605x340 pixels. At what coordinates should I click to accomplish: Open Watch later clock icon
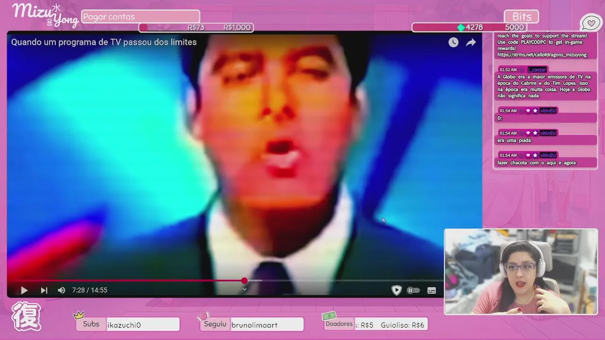453,42
